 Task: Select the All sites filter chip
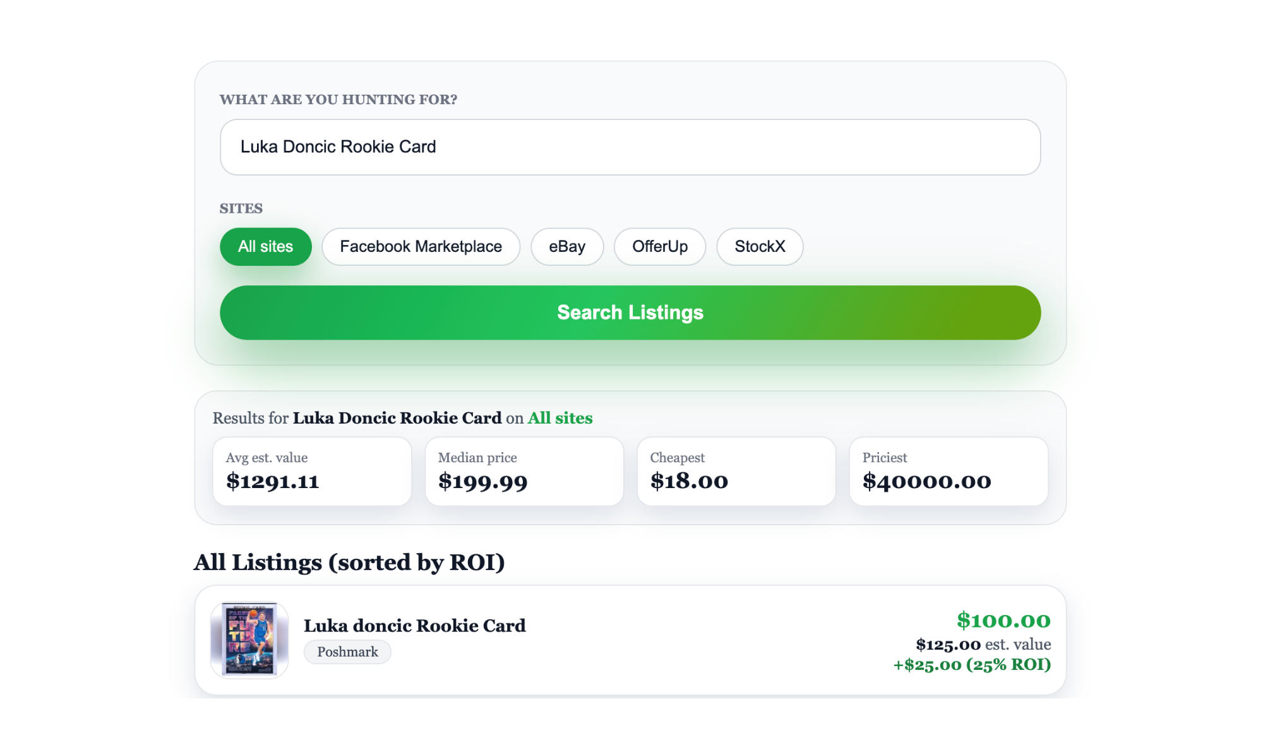tap(265, 246)
